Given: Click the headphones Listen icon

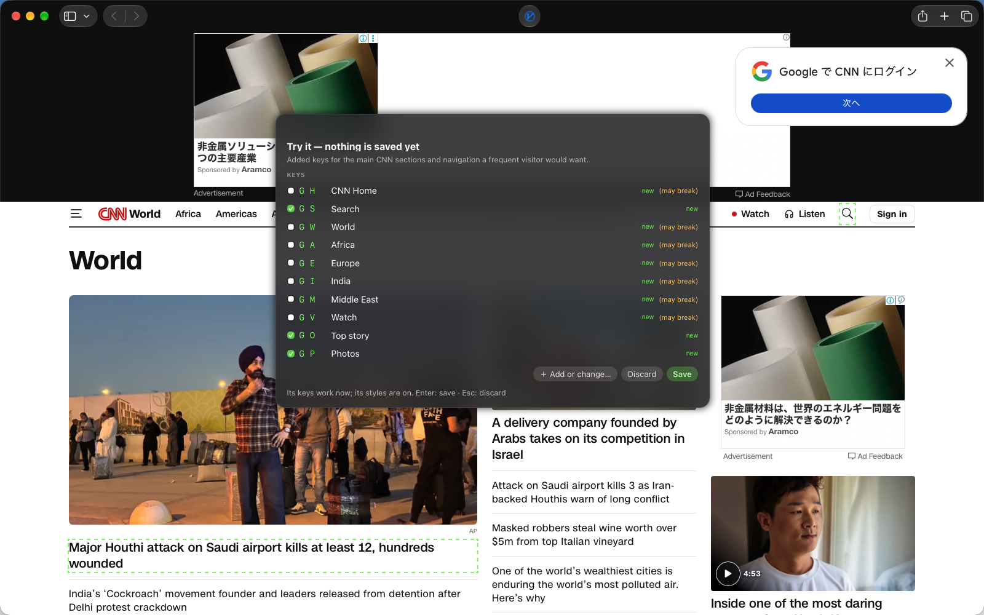Looking at the screenshot, I should (789, 214).
